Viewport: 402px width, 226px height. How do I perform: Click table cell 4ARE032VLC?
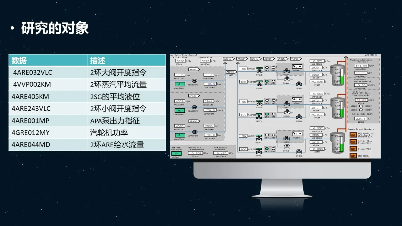pyautogui.click(x=48, y=73)
